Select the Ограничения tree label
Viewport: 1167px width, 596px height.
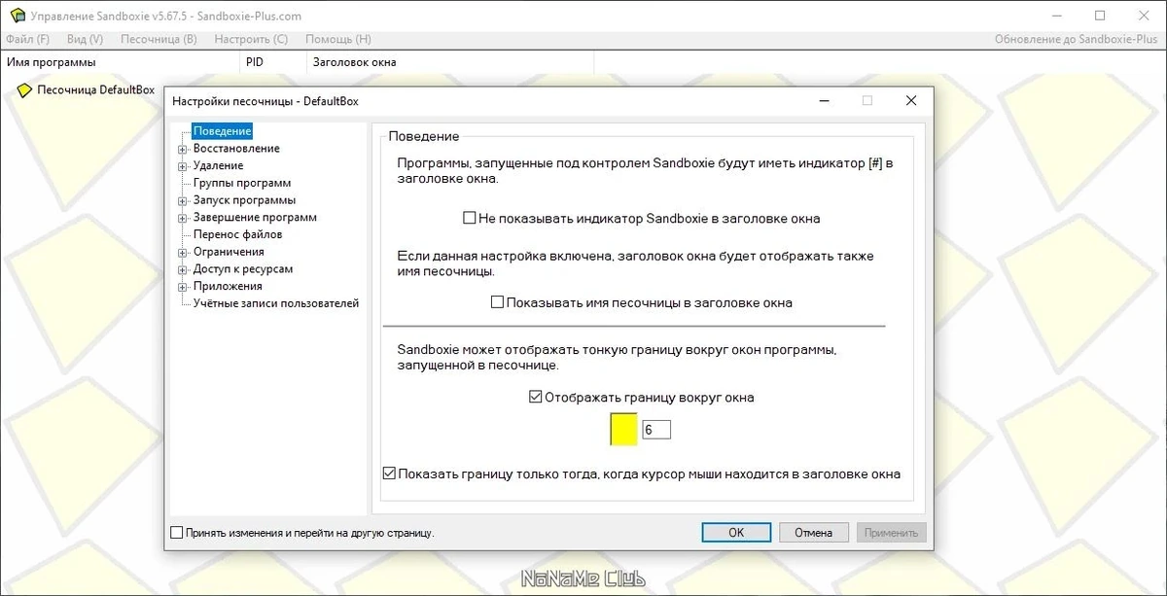tap(229, 252)
